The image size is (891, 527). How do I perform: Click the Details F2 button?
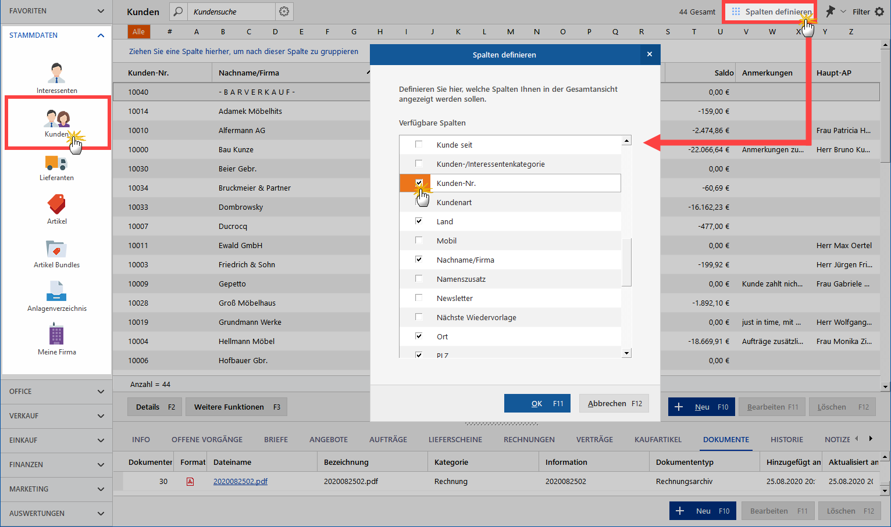point(155,407)
